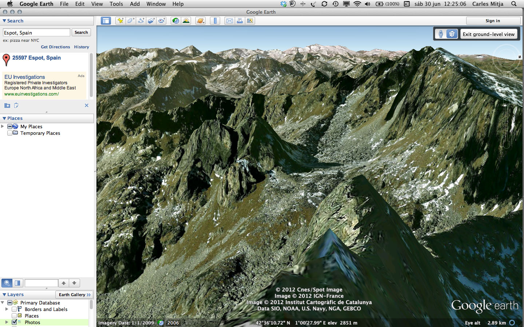Screen dimensions: 524x327
Task: Click the Record a Tour camera icon
Action: pyautogui.click(x=161, y=21)
